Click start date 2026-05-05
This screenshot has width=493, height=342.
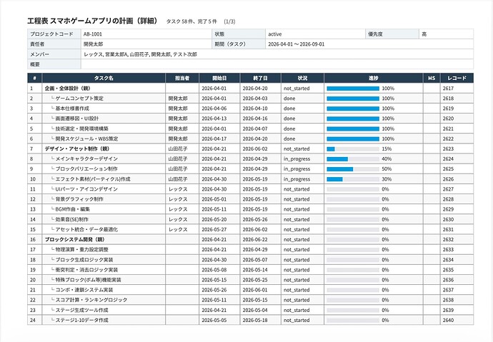click(214, 321)
